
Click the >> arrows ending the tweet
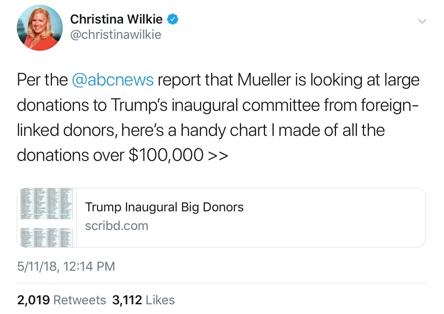(218, 156)
